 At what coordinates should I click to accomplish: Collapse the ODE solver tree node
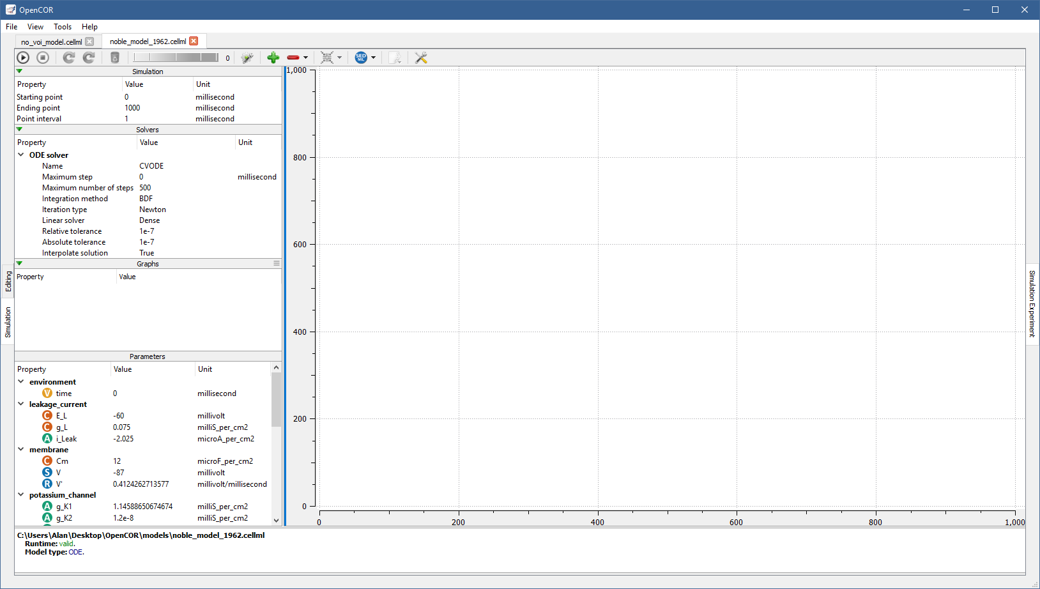[x=21, y=155]
